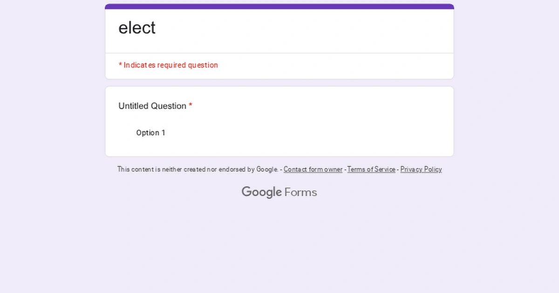Click the word 'Google' in the disclaimer sentence
The height and width of the screenshot is (293, 559).
(267, 169)
